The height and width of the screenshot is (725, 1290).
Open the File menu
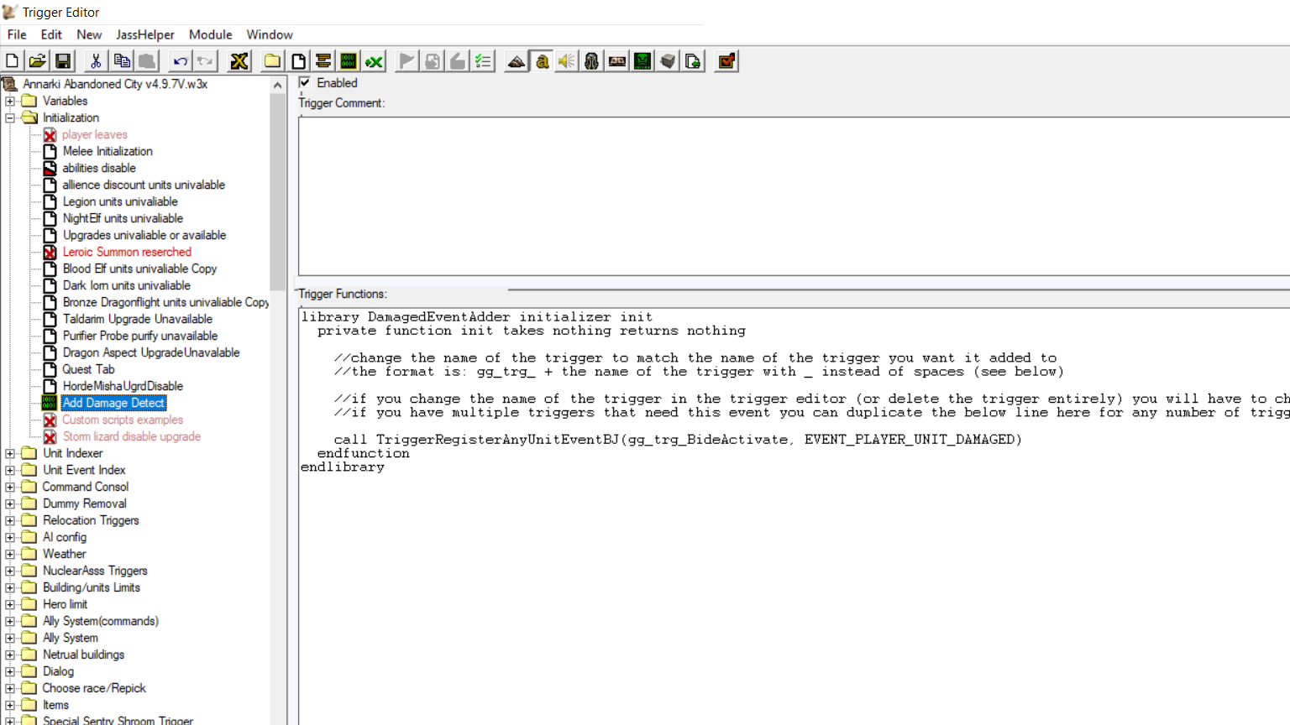pyautogui.click(x=17, y=34)
